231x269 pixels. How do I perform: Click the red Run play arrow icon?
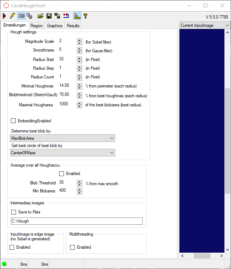[4, 16]
